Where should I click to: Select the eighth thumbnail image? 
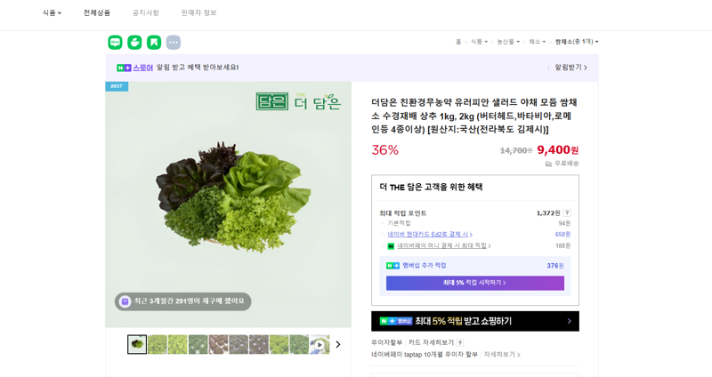click(279, 344)
